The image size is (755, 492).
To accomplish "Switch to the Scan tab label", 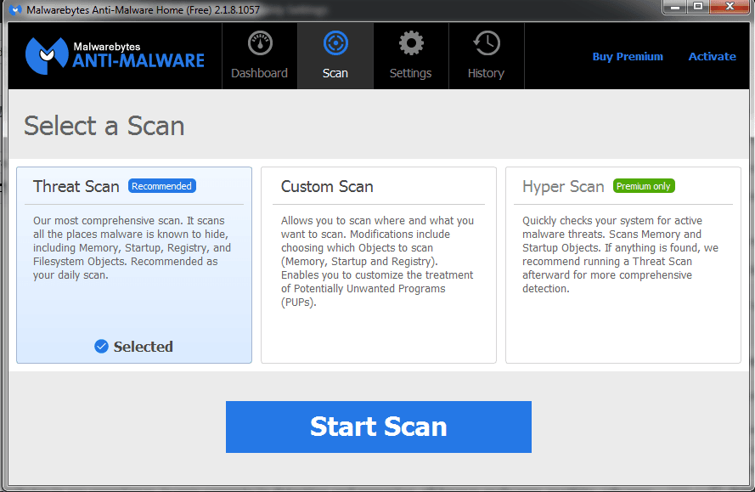I will [x=335, y=73].
